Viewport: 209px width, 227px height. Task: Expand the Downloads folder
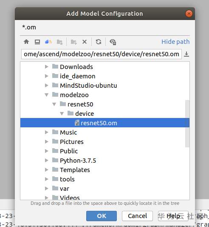pos(46,67)
